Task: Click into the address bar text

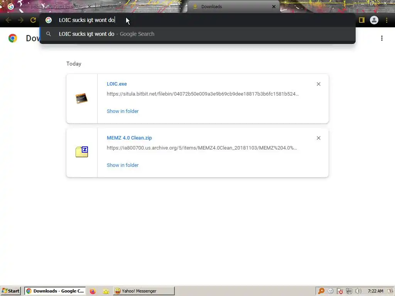Action: 87,20
